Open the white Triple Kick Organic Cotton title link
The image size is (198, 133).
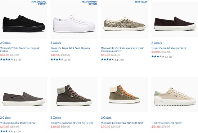click(71, 49)
